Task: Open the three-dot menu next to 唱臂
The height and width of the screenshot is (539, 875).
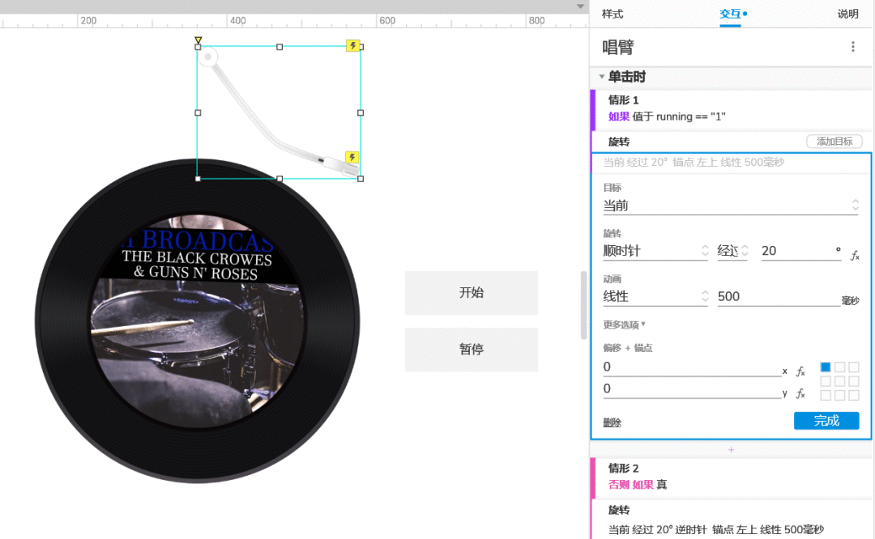Action: (852, 47)
